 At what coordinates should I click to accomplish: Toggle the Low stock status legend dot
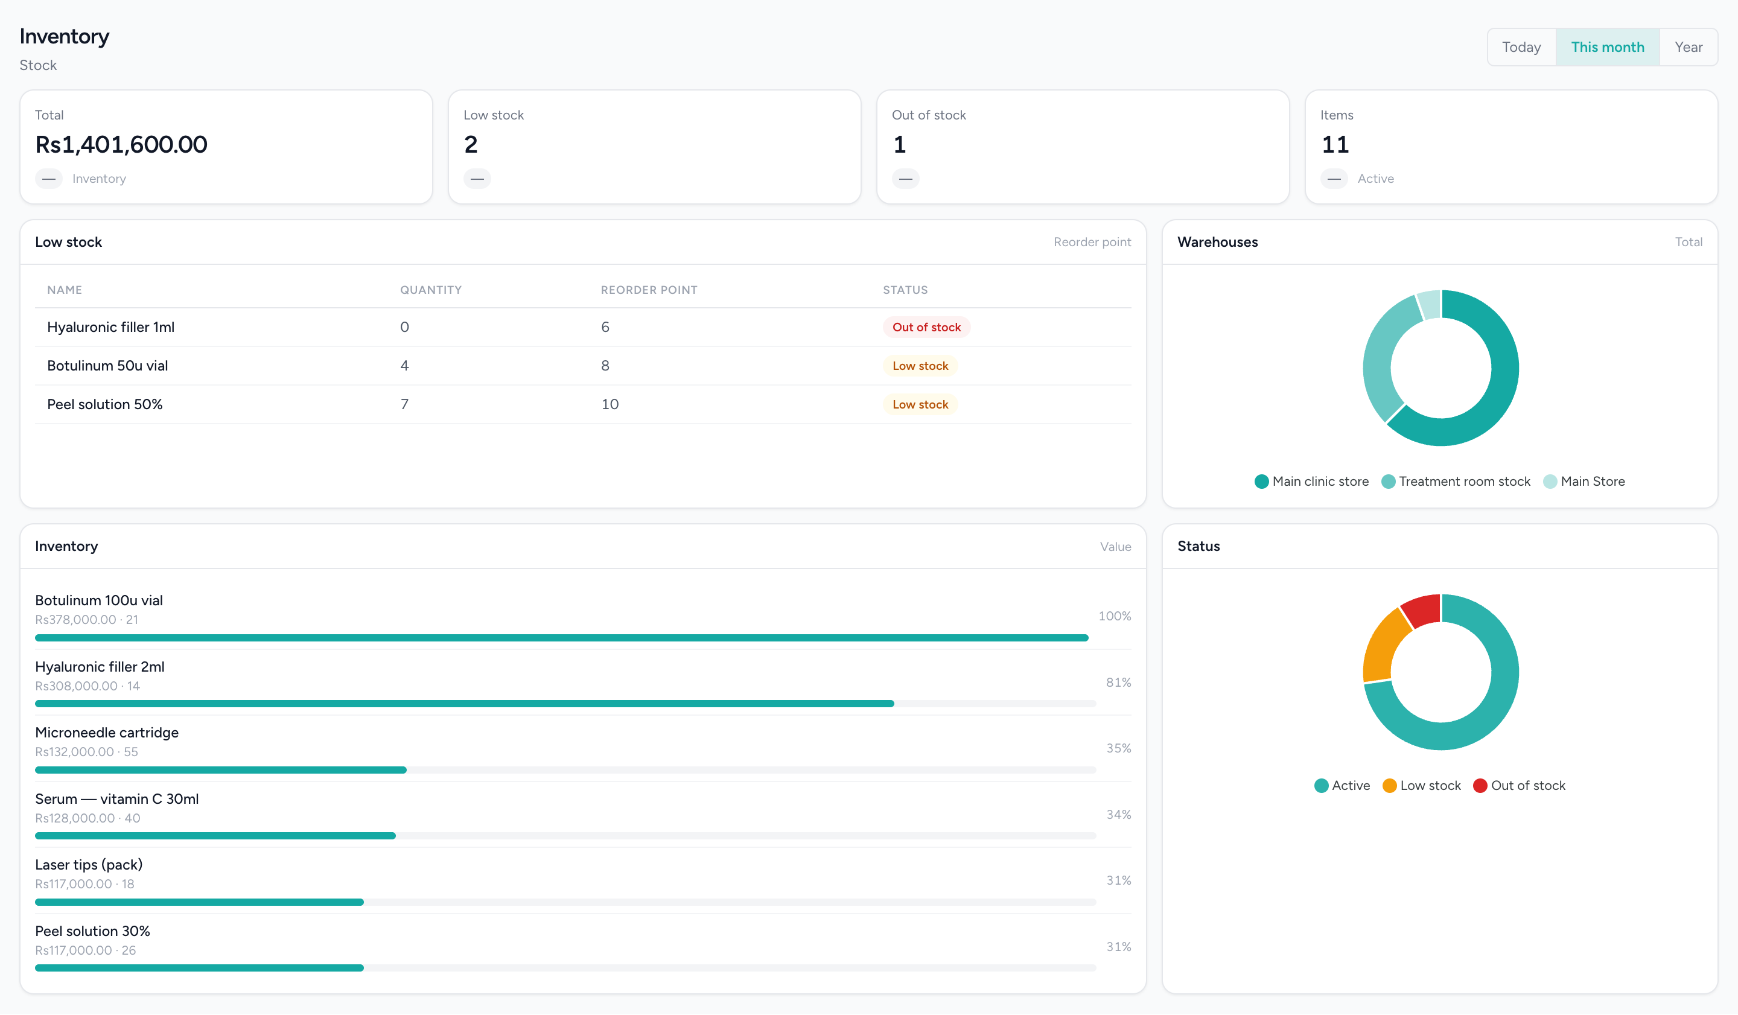[x=1390, y=785]
